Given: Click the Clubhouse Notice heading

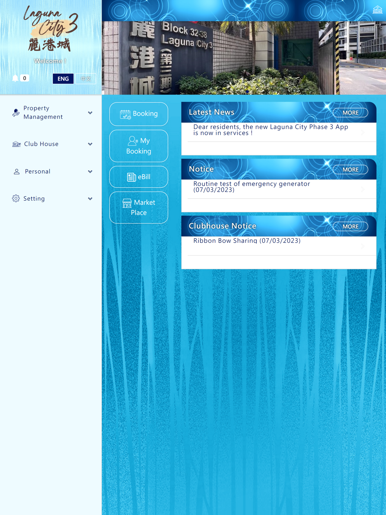Looking at the screenshot, I should [222, 226].
